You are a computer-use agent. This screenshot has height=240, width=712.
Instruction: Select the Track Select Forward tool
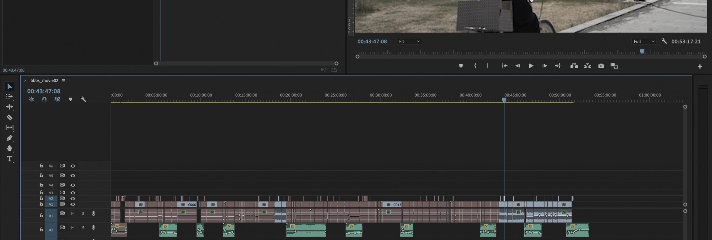point(9,97)
